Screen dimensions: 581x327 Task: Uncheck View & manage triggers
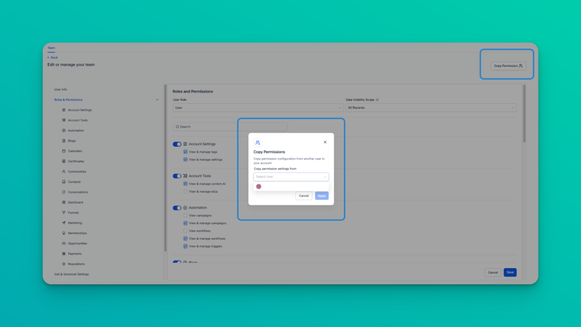(185, 246)
